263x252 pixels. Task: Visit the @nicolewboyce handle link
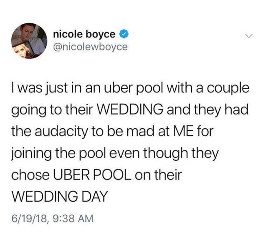pyautogui.click(x=90, y=47)
